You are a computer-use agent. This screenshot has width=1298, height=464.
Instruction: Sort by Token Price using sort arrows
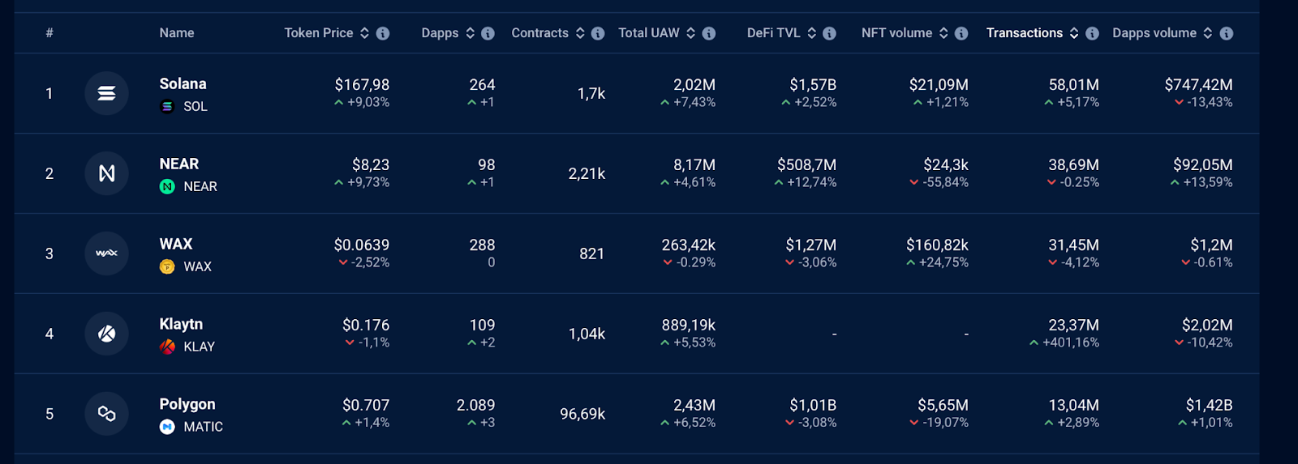[x=364, y=33]
